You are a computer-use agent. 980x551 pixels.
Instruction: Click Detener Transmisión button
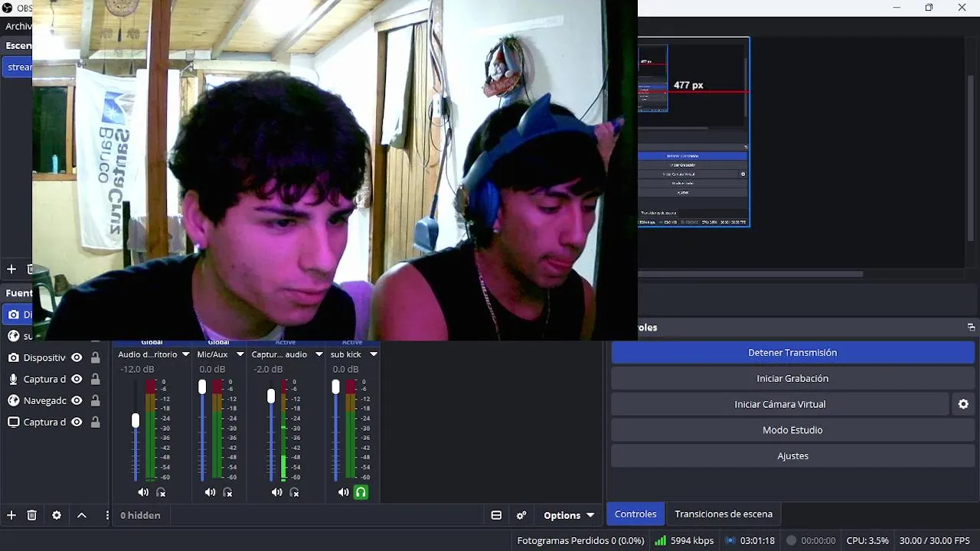792,352
